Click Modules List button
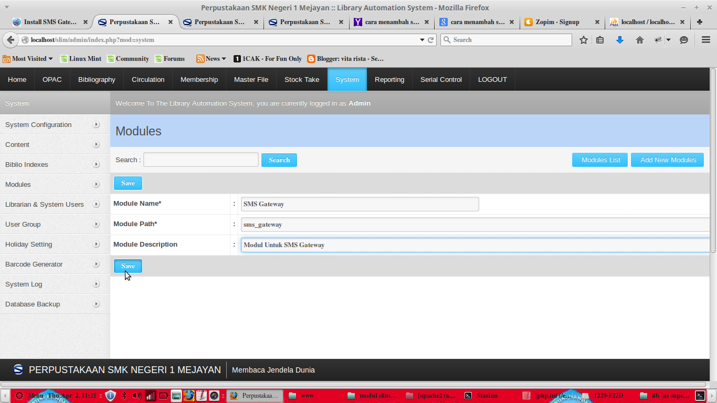This screenshot has height=403, width=717. pyautogui.click(x=600, y=160)
